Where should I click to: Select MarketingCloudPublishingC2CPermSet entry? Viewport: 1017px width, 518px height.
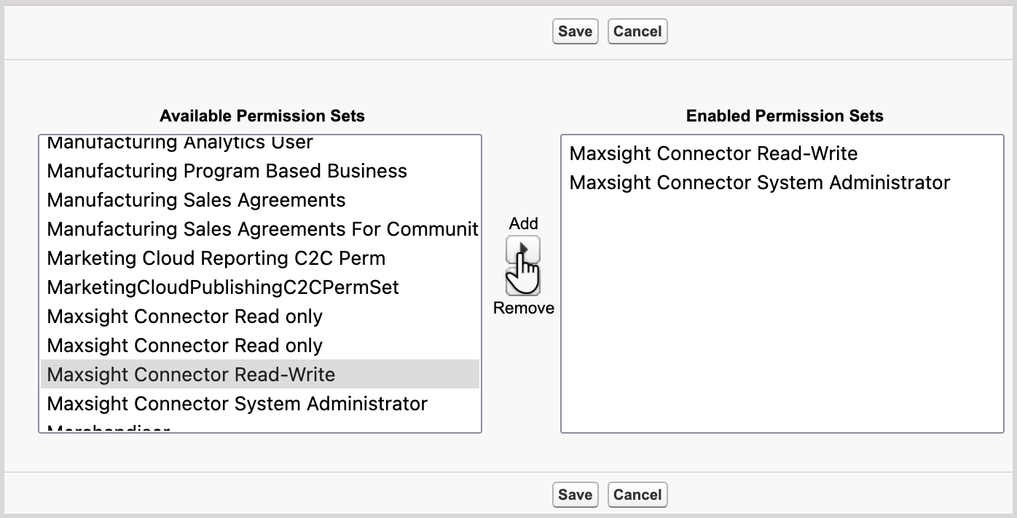[222, 287]
